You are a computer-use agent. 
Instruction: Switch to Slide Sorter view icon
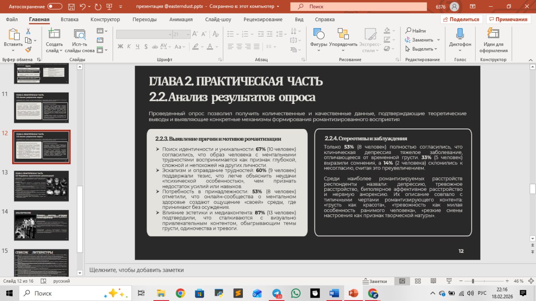(x=417, y=281)
